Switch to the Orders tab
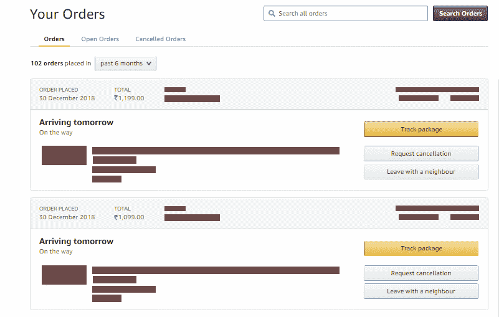 54,39
